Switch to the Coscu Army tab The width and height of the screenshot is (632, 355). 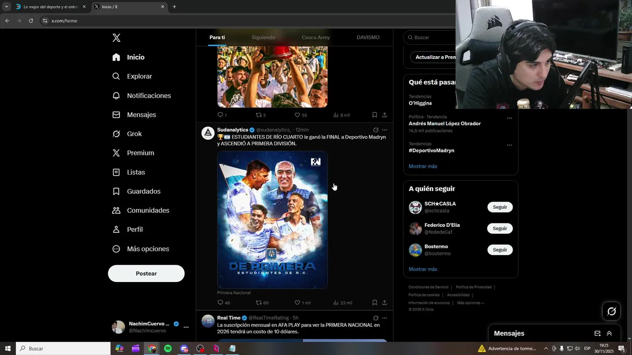(316, 37)
